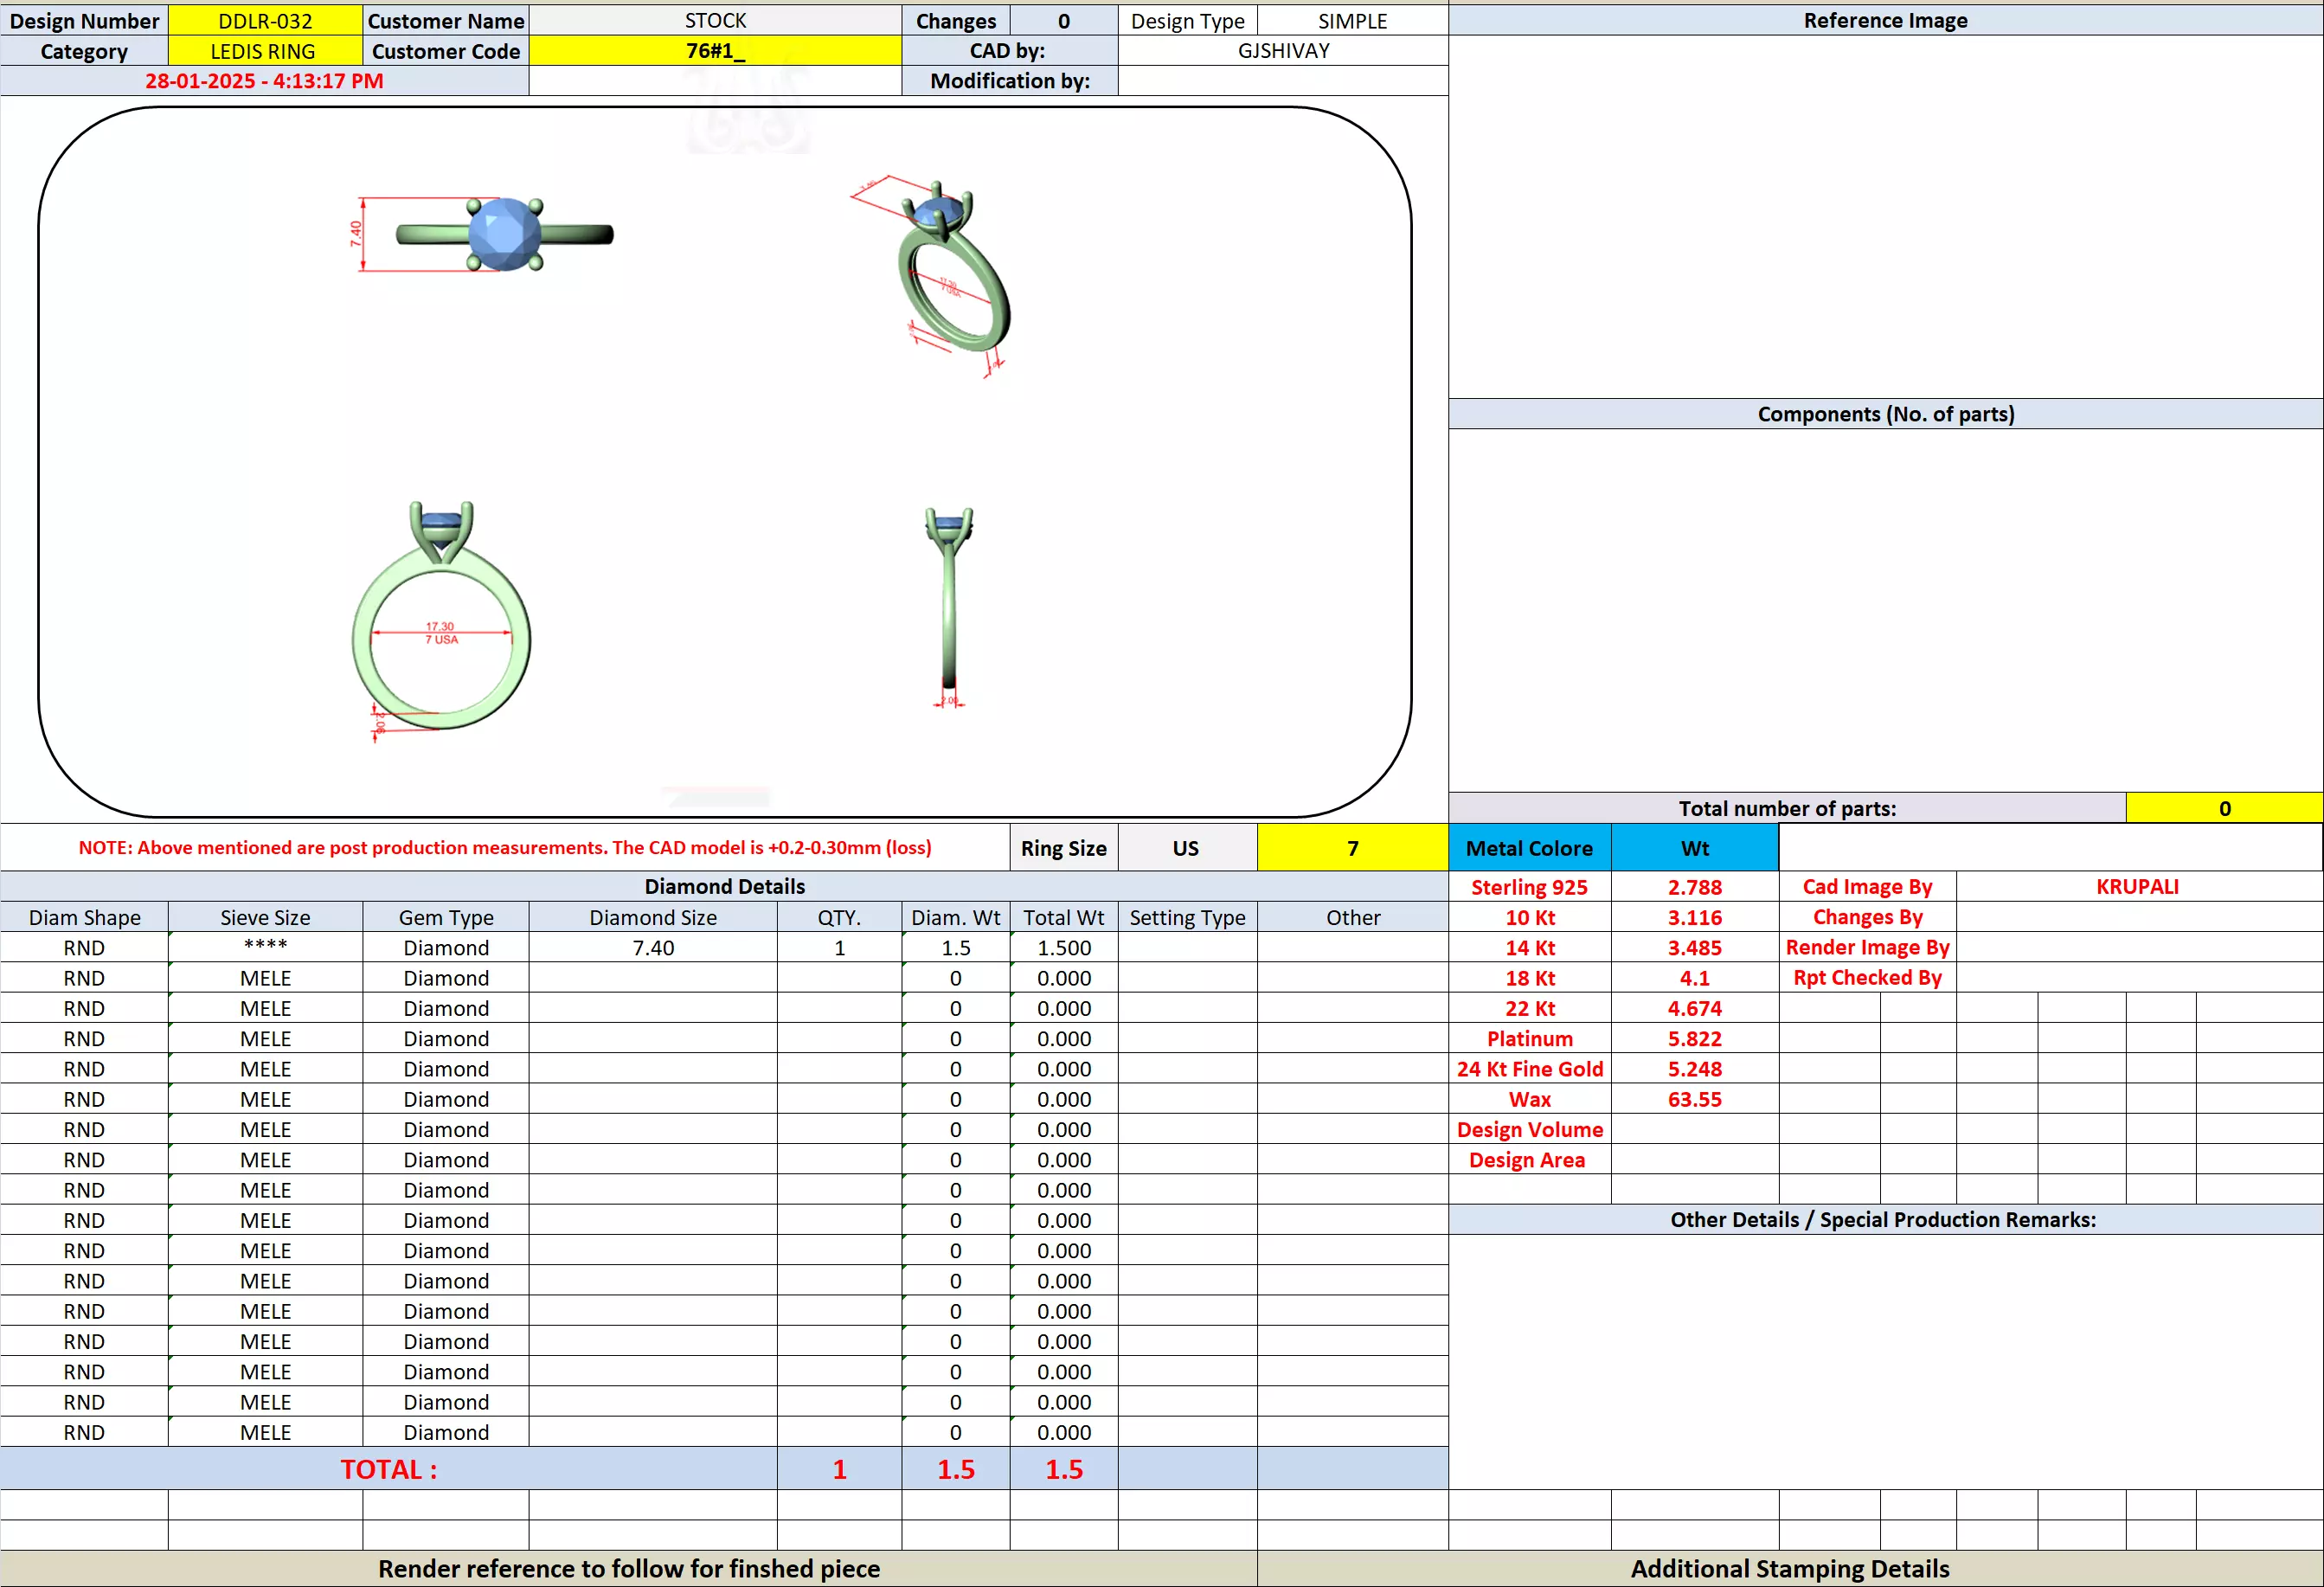The image size is (2324, 1587).
Task: Click the Platinum weight 5.822 cell
Action: [x=1694, y=1039]
